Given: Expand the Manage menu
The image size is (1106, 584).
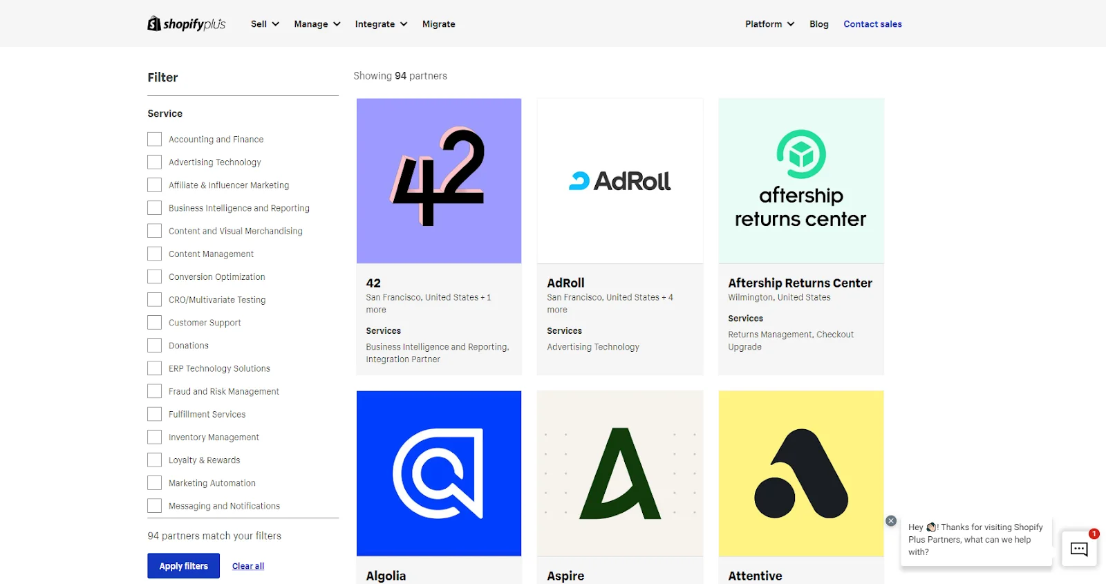Looking at the screenshot, I should pos(317,23).
